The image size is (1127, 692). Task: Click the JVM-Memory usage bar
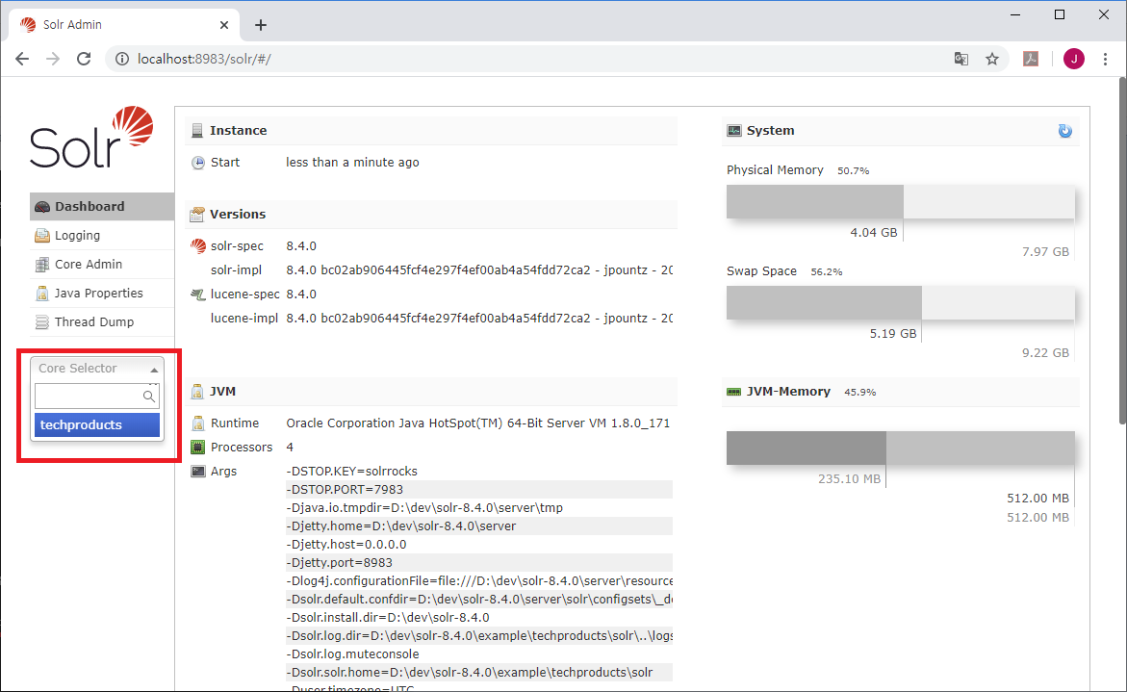[901, 448]
